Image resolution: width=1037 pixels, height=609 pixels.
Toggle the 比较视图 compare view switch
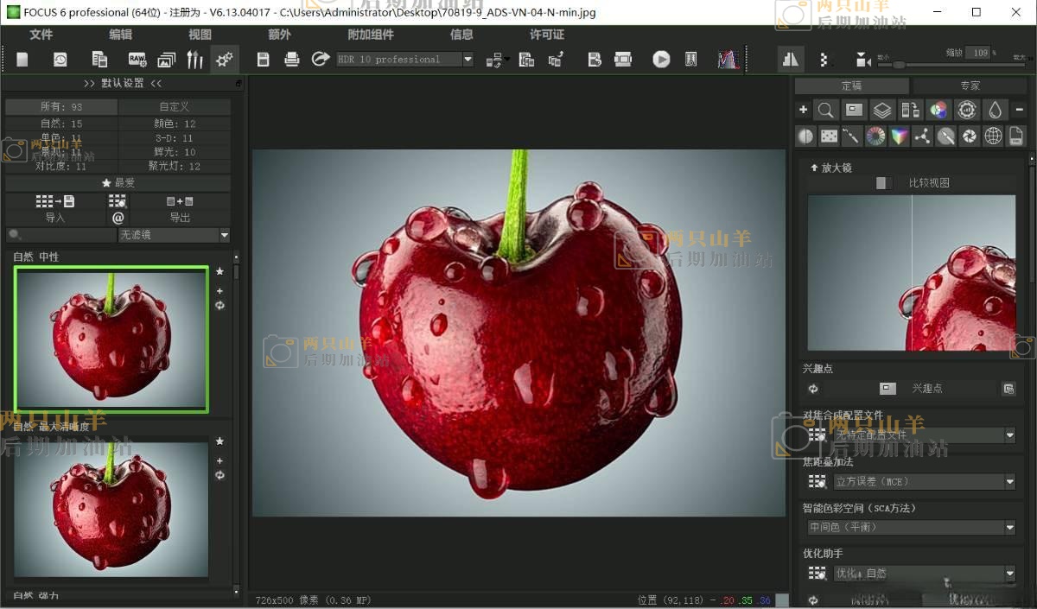882,183
